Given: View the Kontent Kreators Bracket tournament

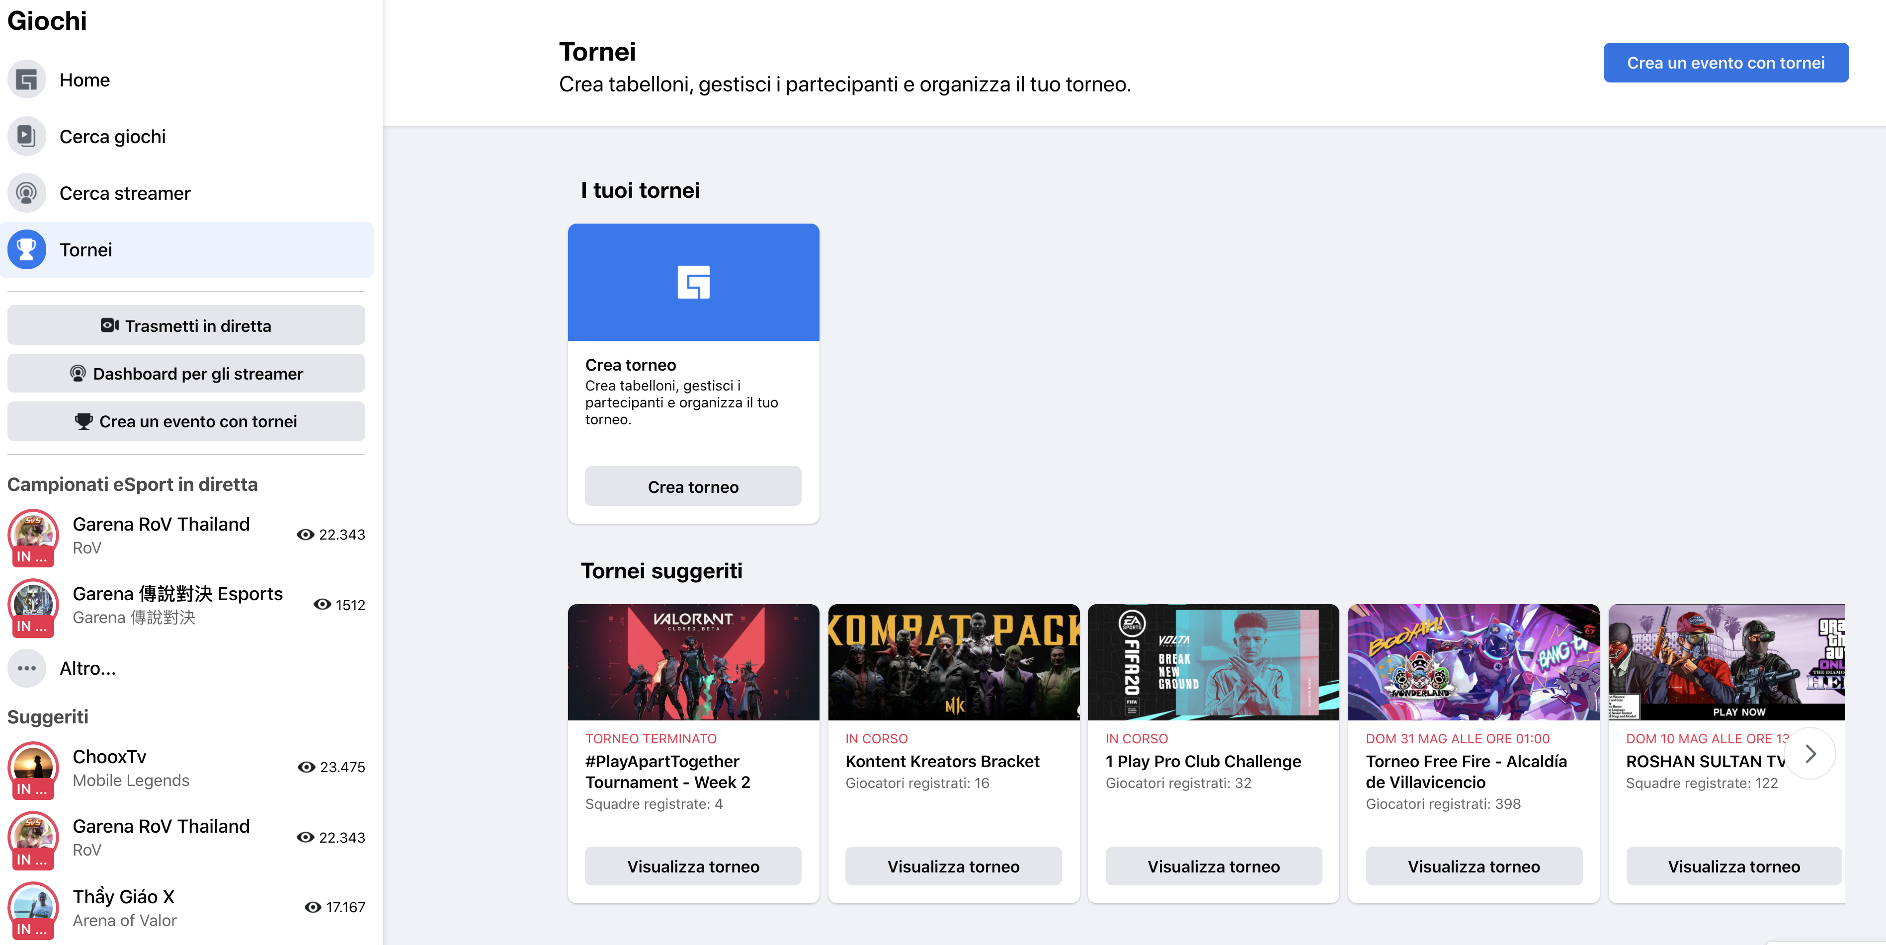Looking at the screenshot, I should click(953, 866).
